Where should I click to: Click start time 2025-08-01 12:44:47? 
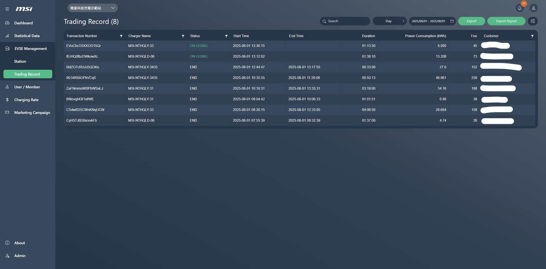(x=249, y=67)
